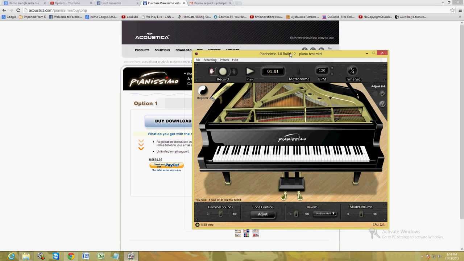Open Excel from the taskbar
Image resolution: width=464 pixels, height=261 pixels.
pyautogui.click(x=101, y=256)
